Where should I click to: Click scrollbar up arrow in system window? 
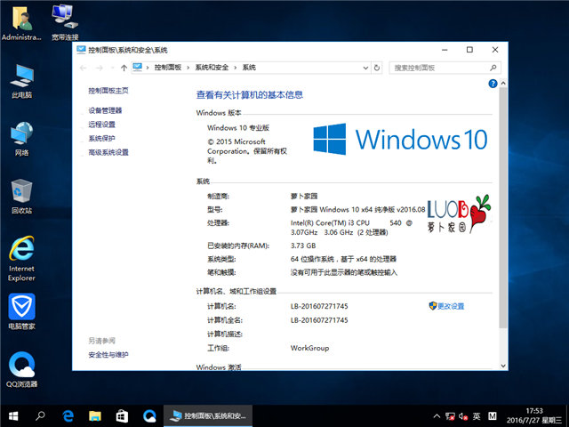[503, 83]
